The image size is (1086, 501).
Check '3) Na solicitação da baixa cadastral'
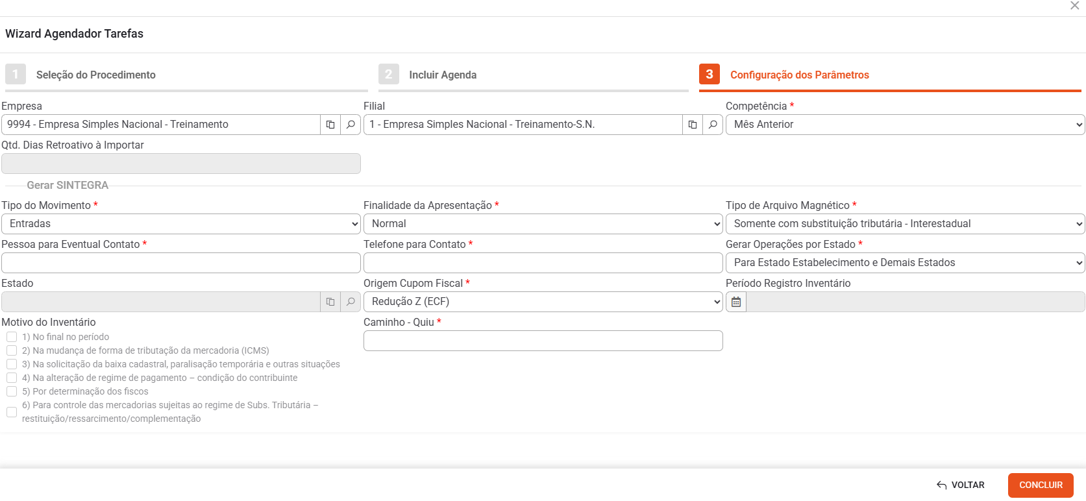pyautogui.click(x=12, y=364)
